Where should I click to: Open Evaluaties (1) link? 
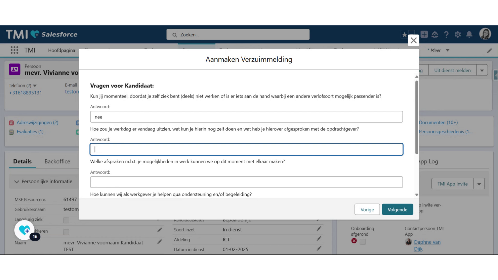[x=30, y=132]
